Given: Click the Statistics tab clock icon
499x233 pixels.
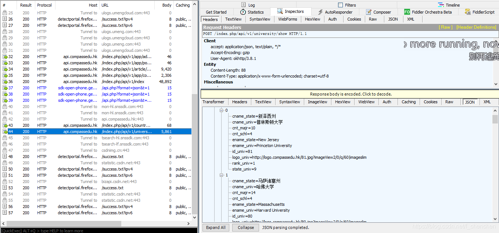Looking at the screenshot, I should 243,12.
